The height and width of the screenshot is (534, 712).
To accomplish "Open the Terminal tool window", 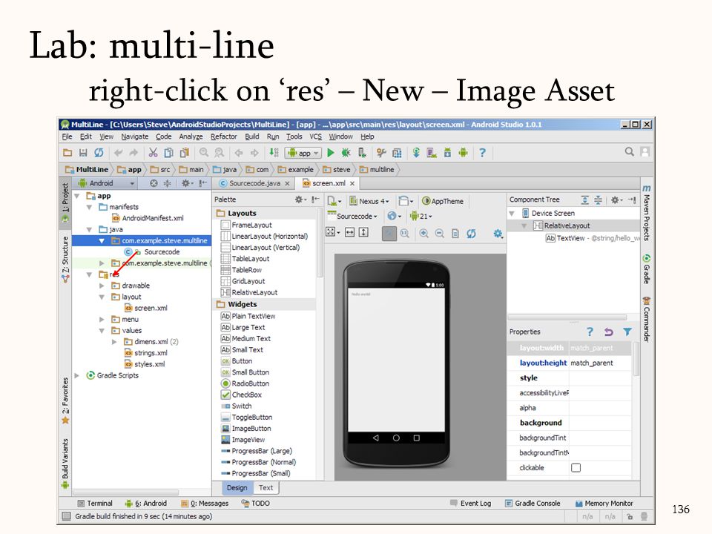I will tap(94, 504).
